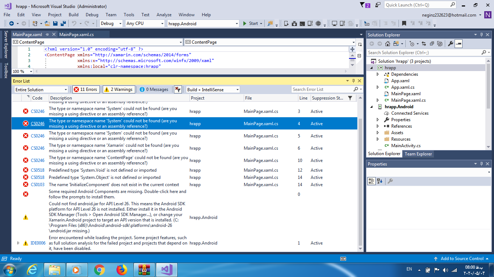Click the IDE0006 warning code link
494x277 pixels.
tap(38, 243)
